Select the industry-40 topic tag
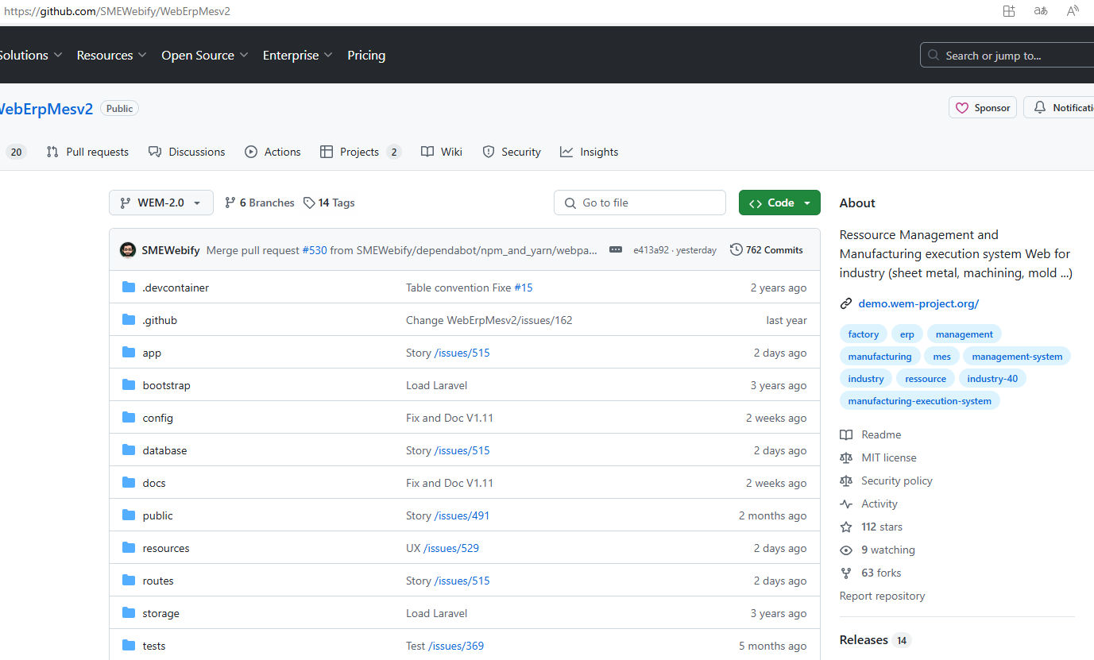Image resolution: width=1094 pixels, height=660 pixels. point(992,379)
